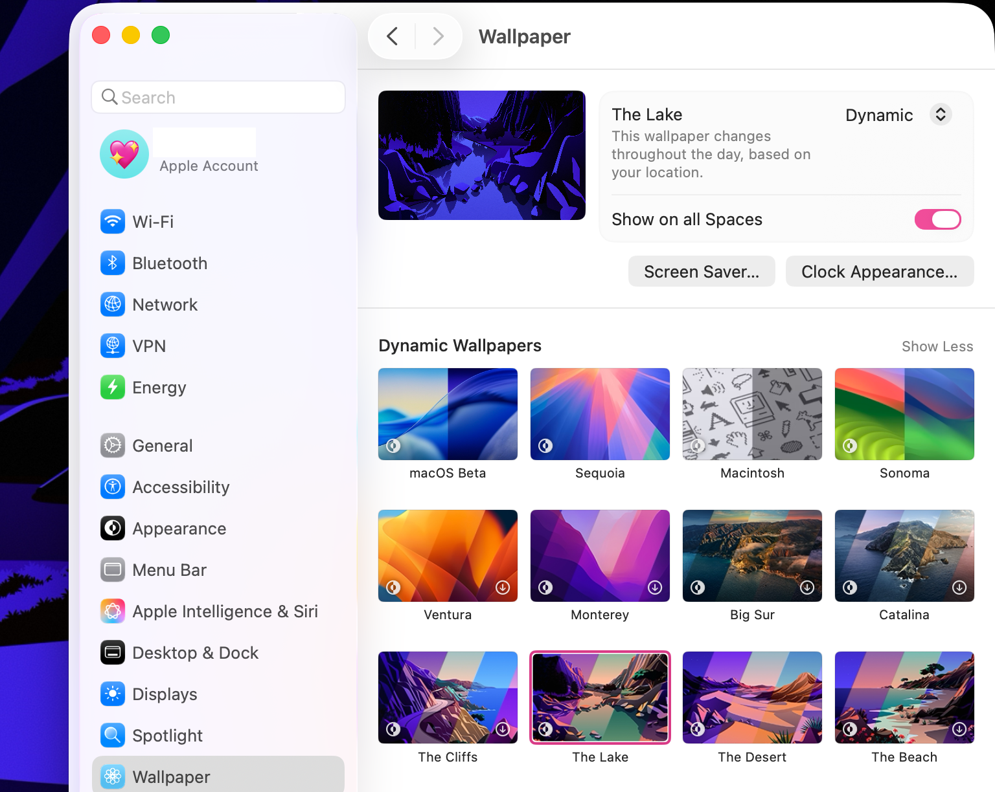995x792 pixels.
Task: Download the Catalina wallpaper via arrow icon
Action: (959, 588)
